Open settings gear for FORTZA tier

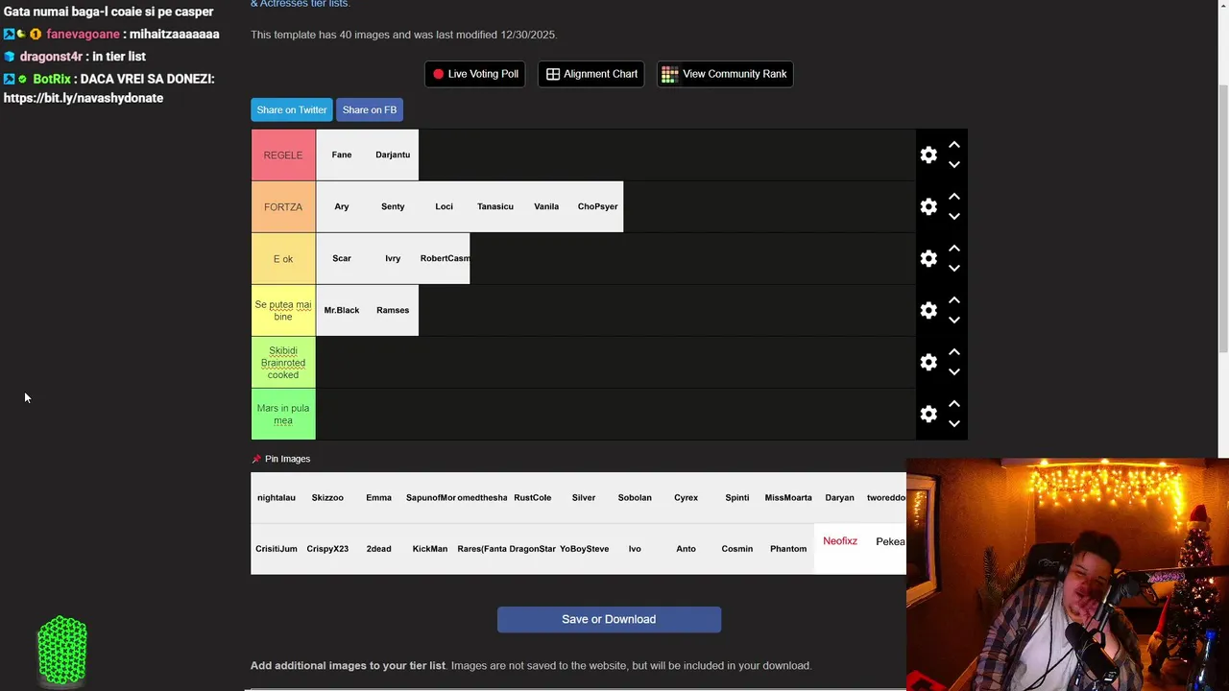pyautogui.click(x=928, y=206)
